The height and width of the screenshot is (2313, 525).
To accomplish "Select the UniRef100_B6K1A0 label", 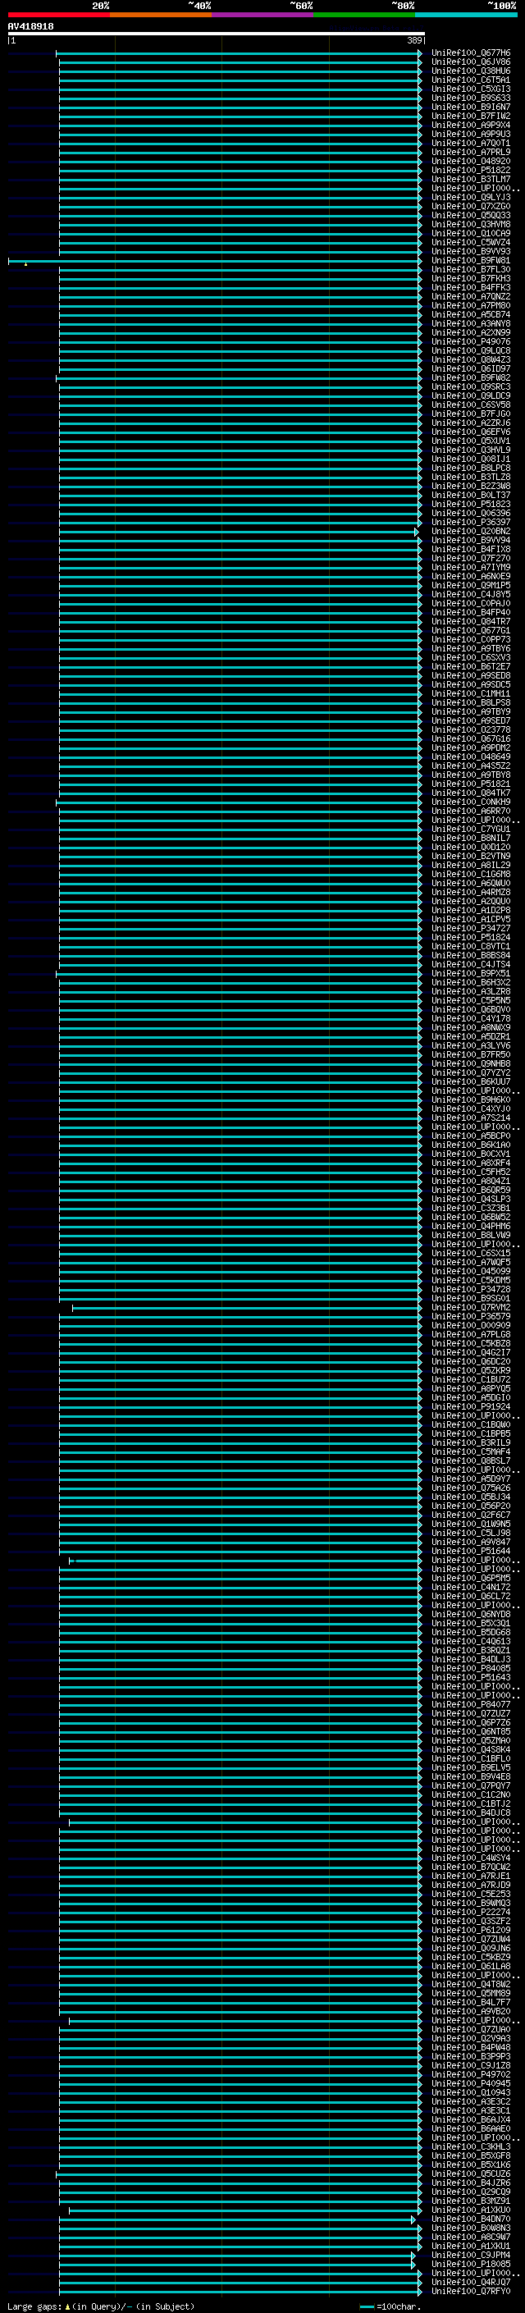I will click(x=471, y=1145).
